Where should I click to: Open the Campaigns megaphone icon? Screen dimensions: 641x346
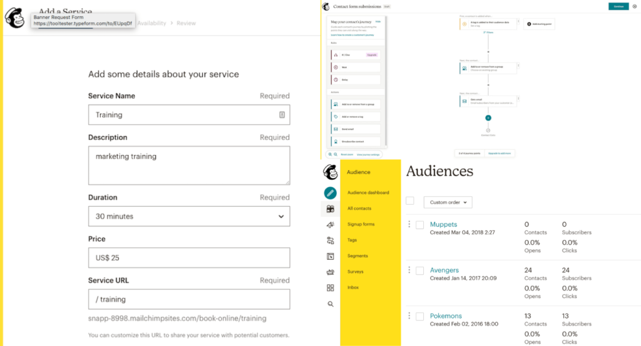click(331, 224)
